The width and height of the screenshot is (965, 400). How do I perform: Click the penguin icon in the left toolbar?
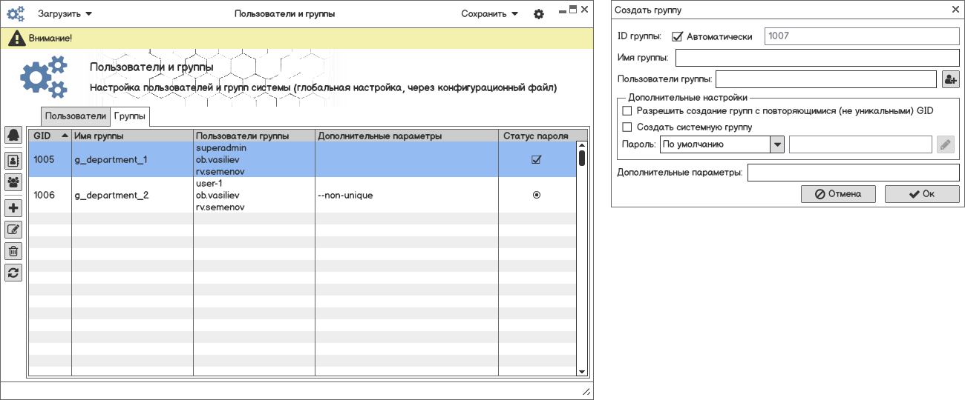pyautogui.click(x=13, y=135)
